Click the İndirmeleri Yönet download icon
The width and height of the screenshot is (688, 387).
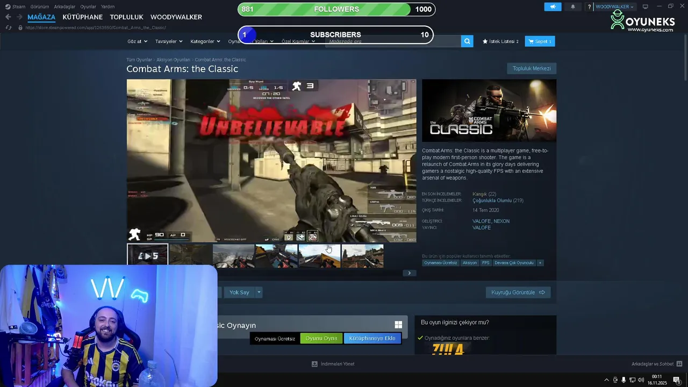[x=314, y=364]
